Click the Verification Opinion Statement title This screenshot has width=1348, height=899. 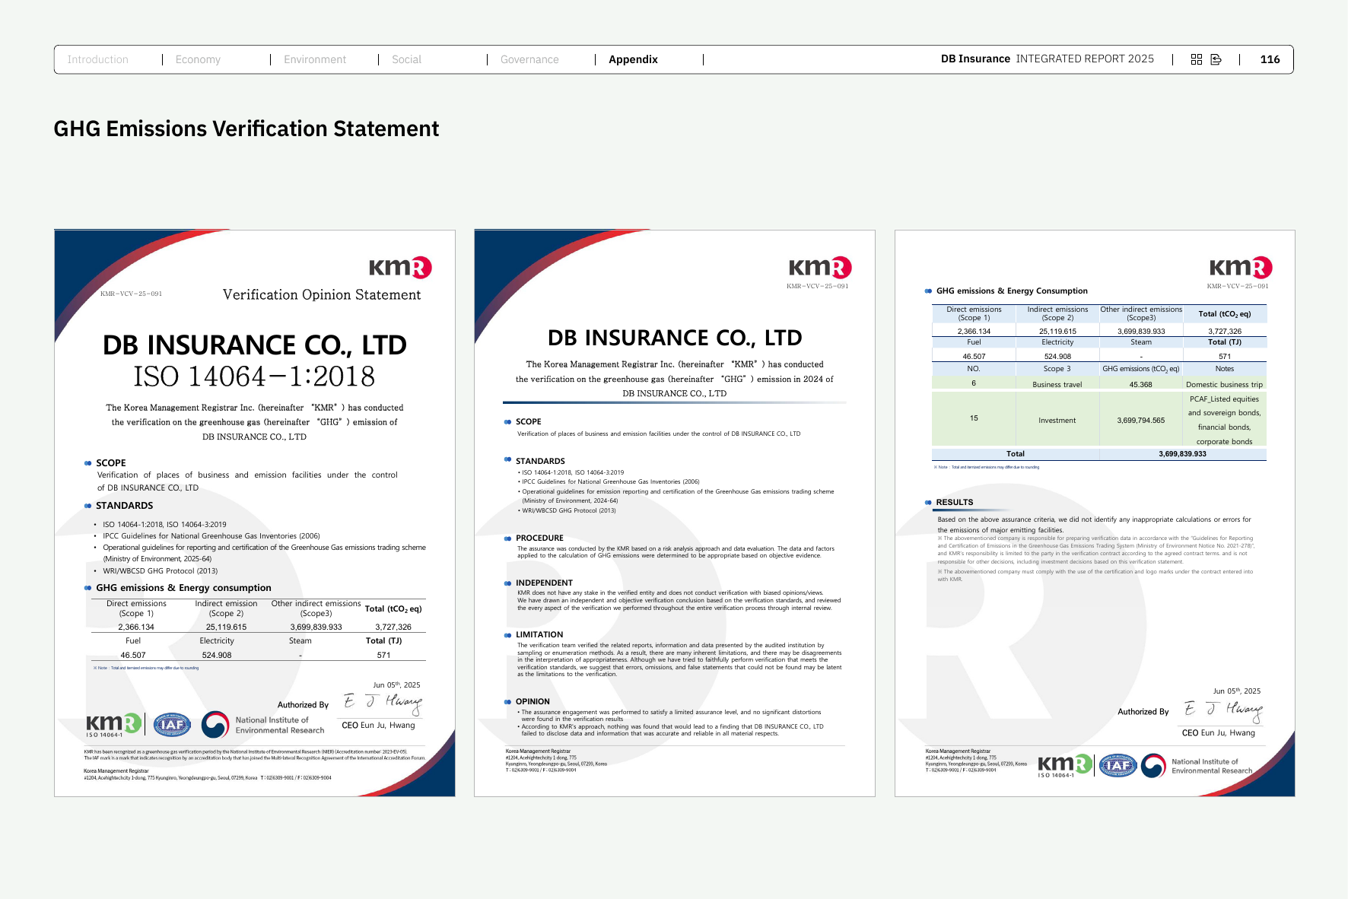322,294
